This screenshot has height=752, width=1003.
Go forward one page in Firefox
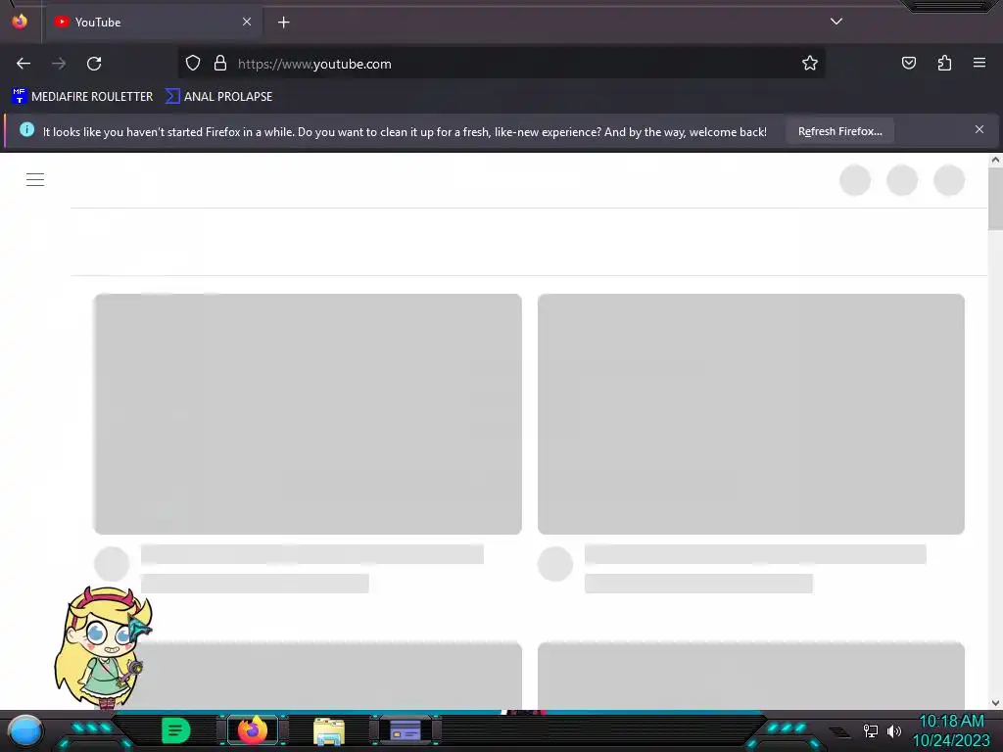click(x=59, y=64)
